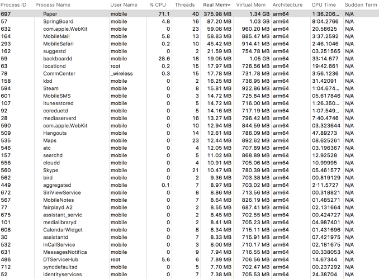Sort by the Process ID column header
Image resolution: width=379 pixels, height=279 pixels.
coord(13,5)
